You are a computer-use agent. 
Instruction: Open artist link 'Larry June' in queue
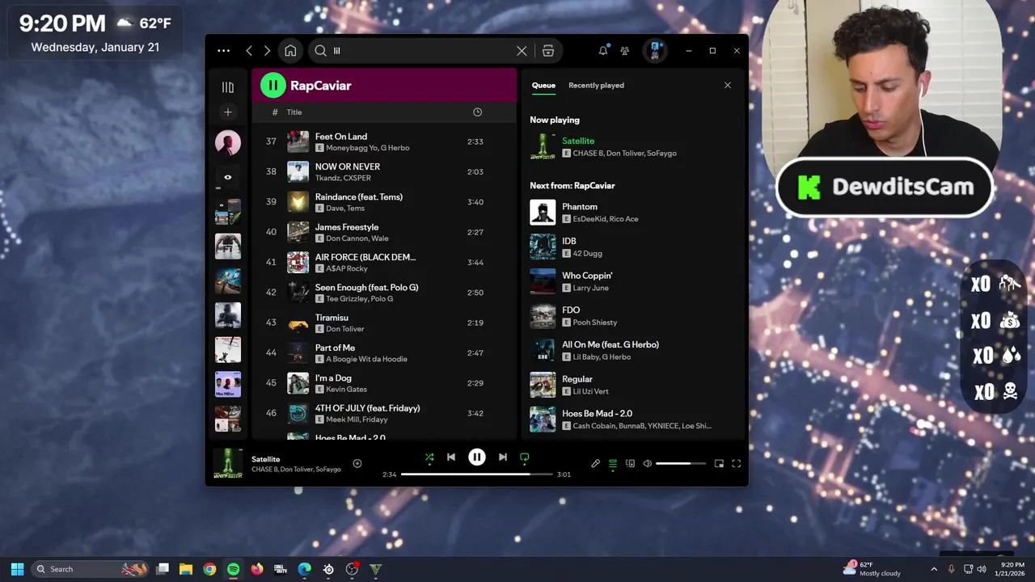coord(590,288)
